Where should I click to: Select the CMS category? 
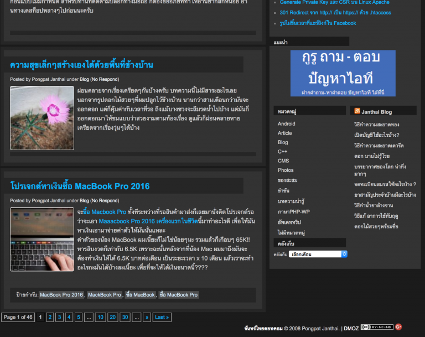click(x=283, y=161)
